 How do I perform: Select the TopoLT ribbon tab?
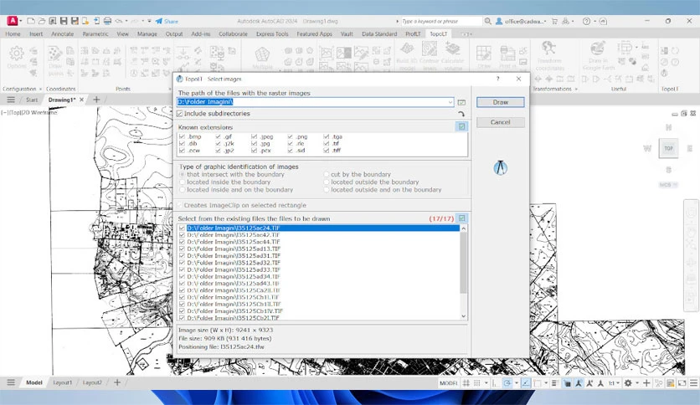(x=439, y=34)
